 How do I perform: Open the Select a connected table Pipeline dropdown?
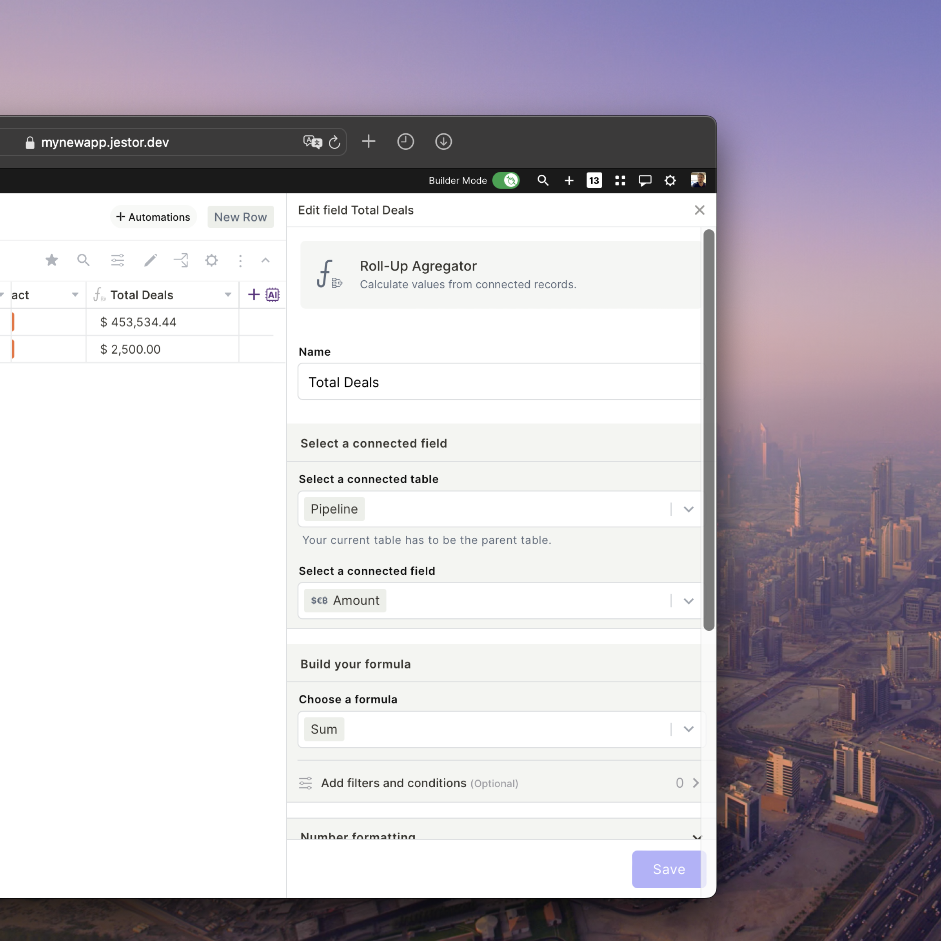(688, 509)
